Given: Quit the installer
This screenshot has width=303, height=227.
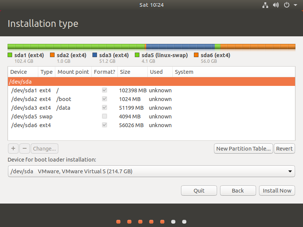Looking at the screenshot, I should click(x=199, y=190).
